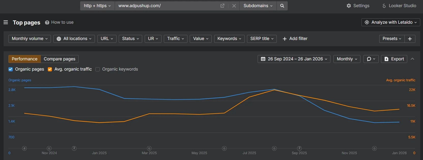Open the date range picker
The image size is (423, 160).
pyautogui.click(x=294, y=59)
